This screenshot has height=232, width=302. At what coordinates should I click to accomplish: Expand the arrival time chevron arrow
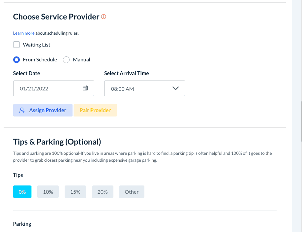(175, 88)
